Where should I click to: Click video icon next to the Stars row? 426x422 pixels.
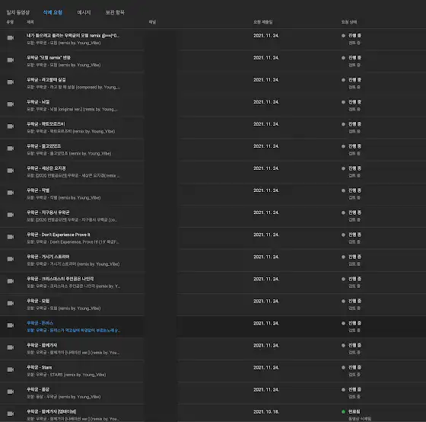click(x=11, y=369)
